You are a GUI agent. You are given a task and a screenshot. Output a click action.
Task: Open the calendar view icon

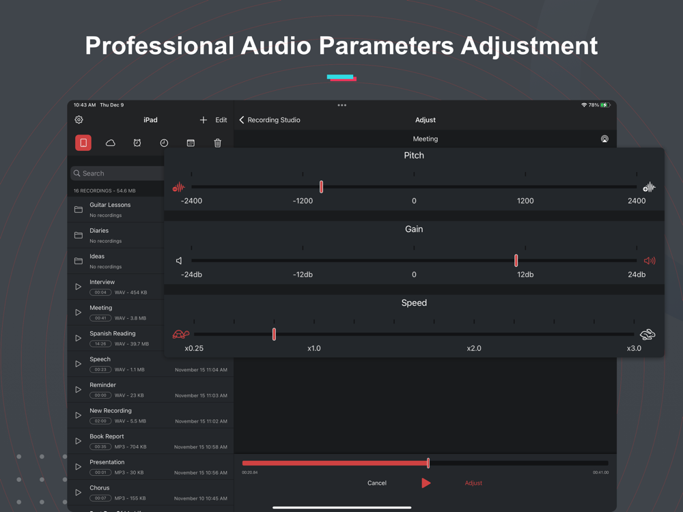click(191, 143)
